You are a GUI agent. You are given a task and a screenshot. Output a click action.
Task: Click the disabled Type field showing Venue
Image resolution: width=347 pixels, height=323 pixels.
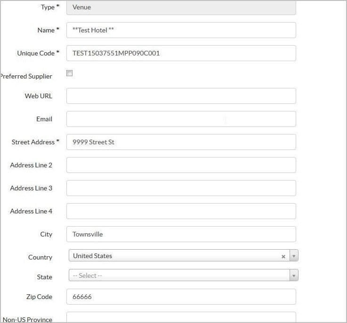tap(181, 7)
